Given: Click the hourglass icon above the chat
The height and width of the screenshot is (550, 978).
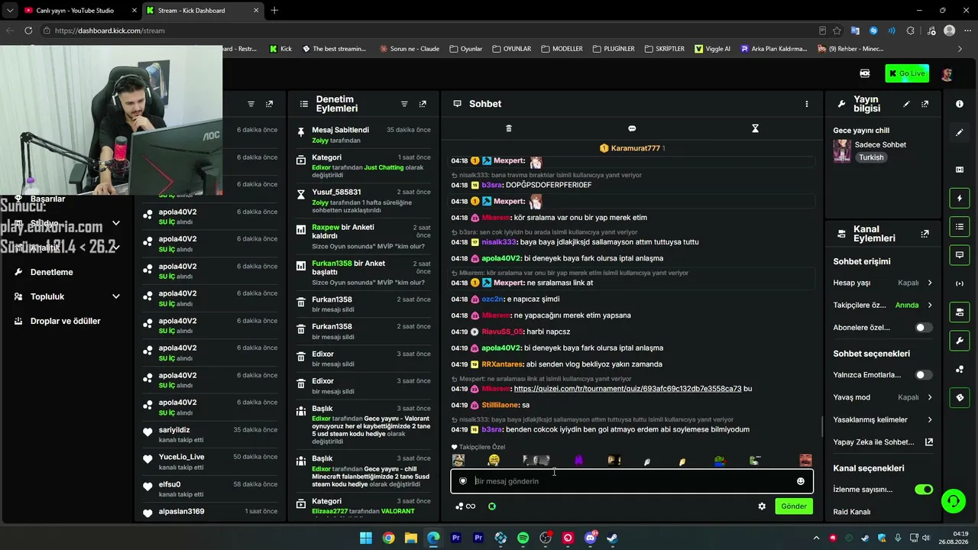Looking at the screenshot, I should 755,128.
